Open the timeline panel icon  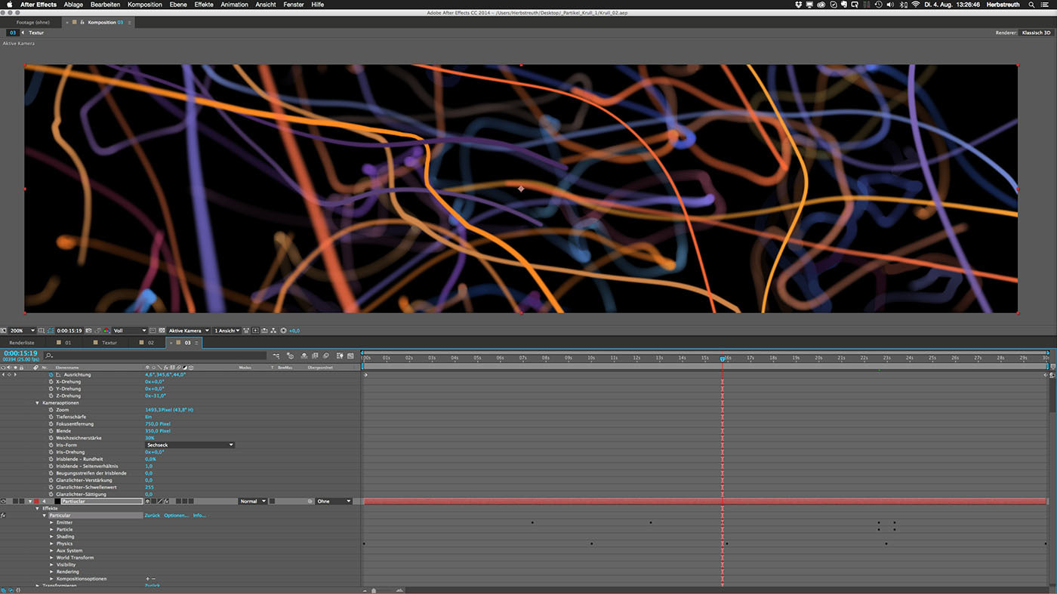[x=264, y=331]
